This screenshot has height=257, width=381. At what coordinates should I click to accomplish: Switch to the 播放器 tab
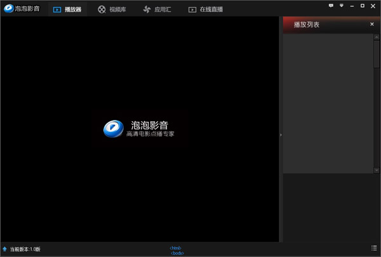coord(67,10)
